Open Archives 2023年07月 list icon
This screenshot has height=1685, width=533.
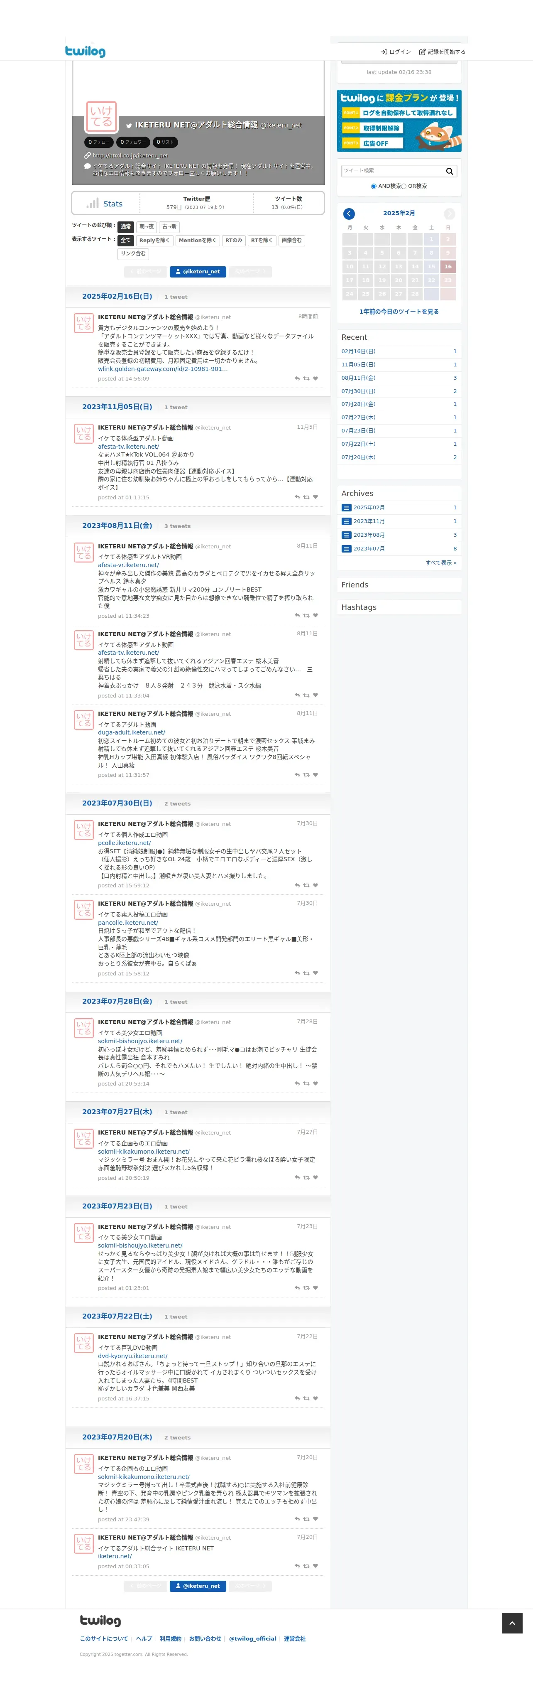click(x=347, y=549)
